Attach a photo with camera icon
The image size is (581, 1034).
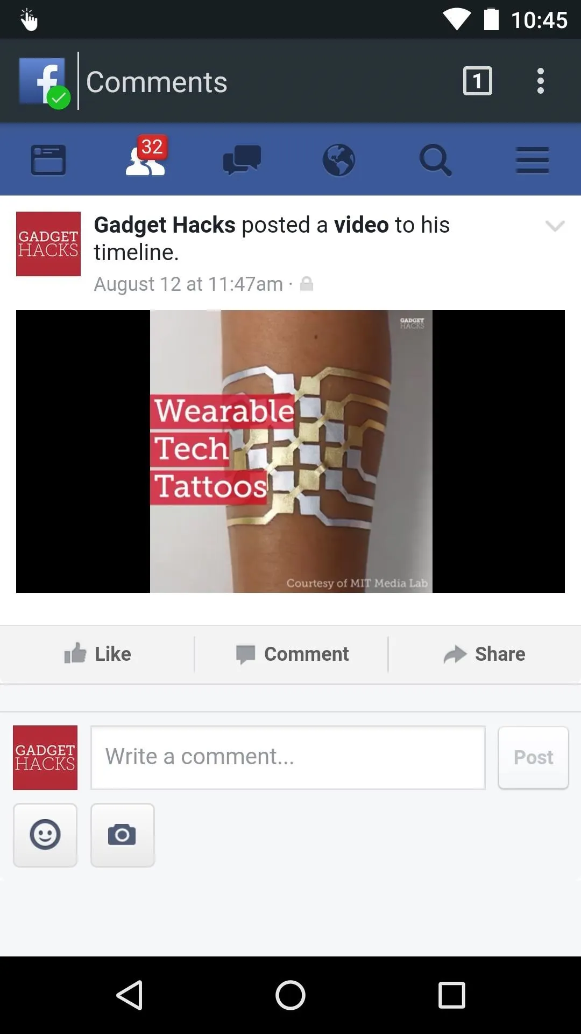[123, 835]
